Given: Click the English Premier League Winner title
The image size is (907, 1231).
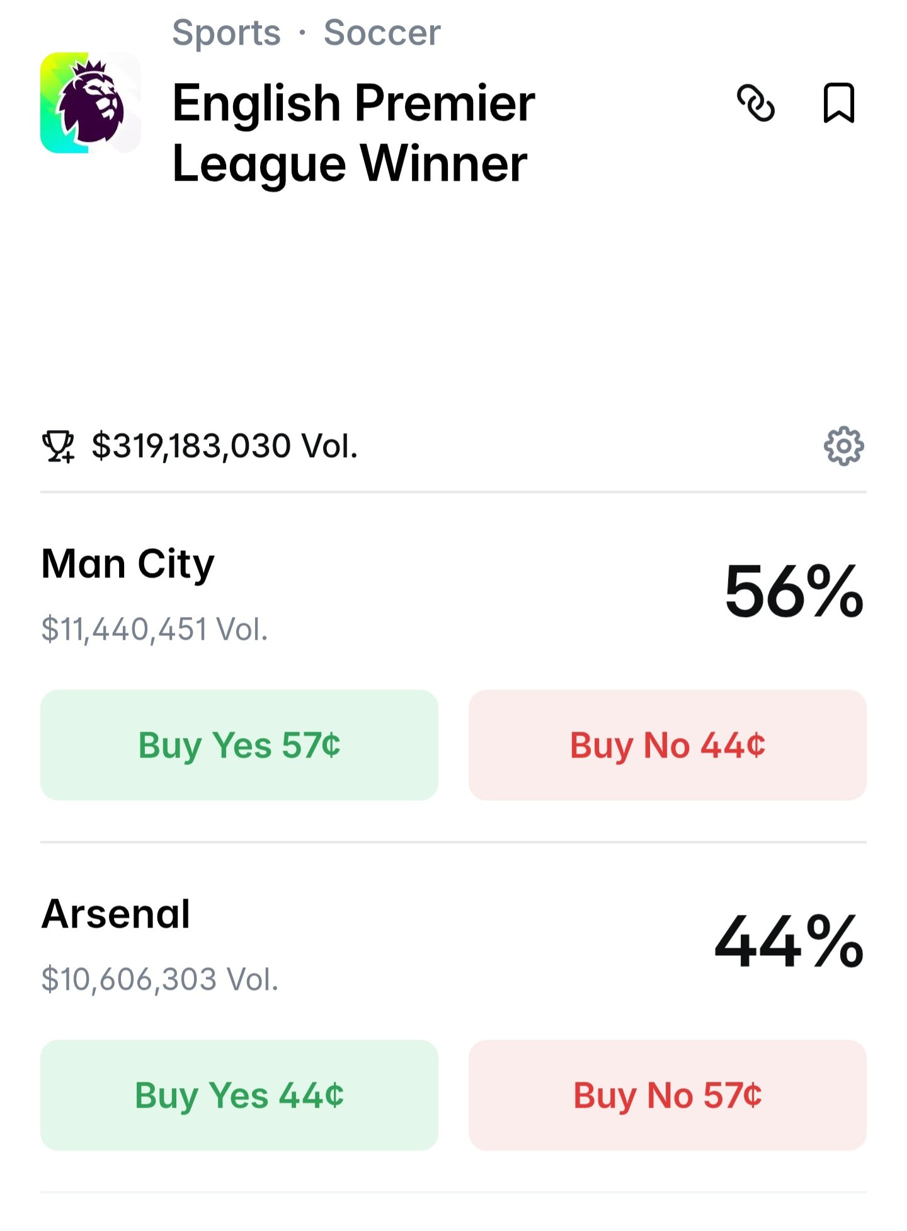Looking at the screenshot, I should tap(353, 132).
